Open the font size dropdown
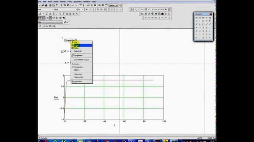Viewport: 254px width, 142px height. point(83,9)
